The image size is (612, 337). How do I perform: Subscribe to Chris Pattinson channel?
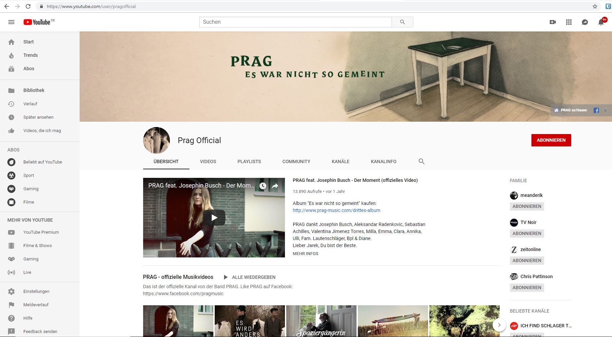click(527, 288)
